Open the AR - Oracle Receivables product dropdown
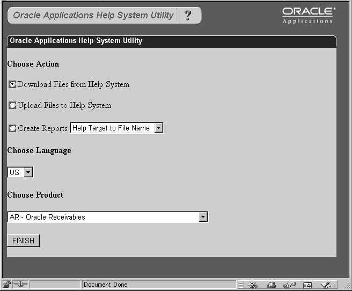352x291 pixels. (x=108, y=217)
